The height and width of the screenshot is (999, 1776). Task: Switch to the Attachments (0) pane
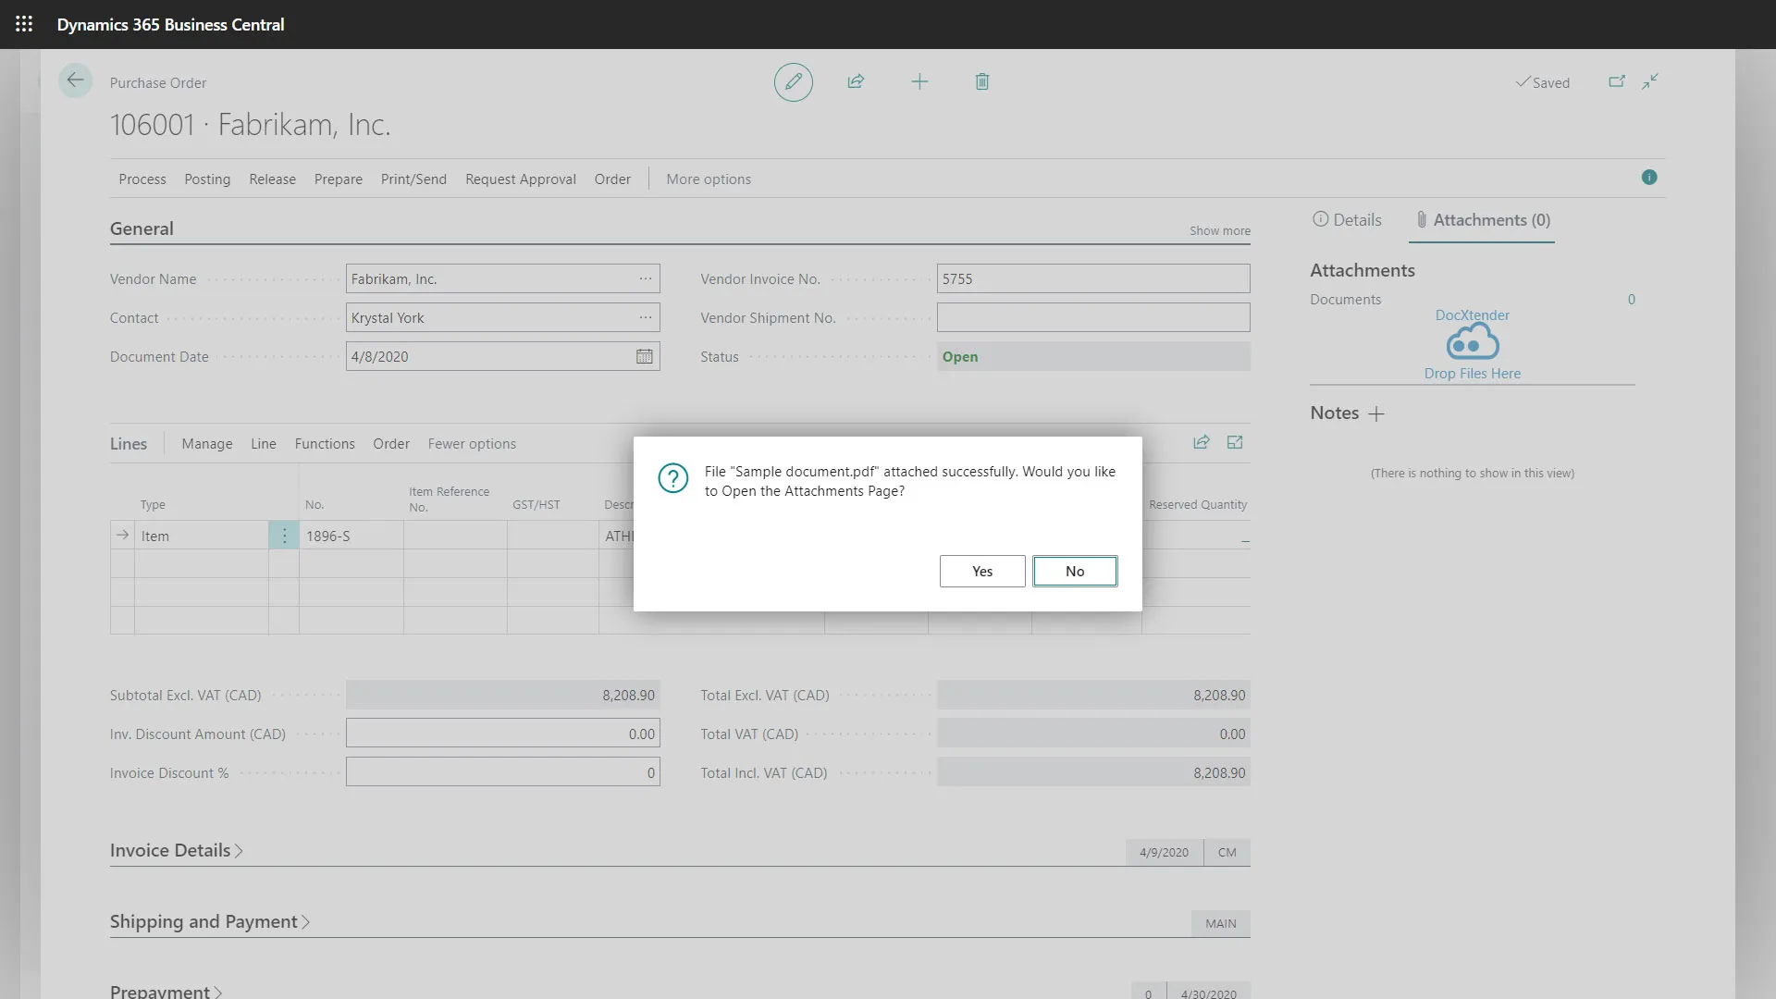coord(1481,220)
